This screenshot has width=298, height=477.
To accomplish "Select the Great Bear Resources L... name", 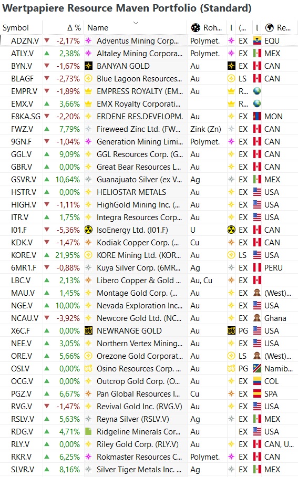I will 139,167.
